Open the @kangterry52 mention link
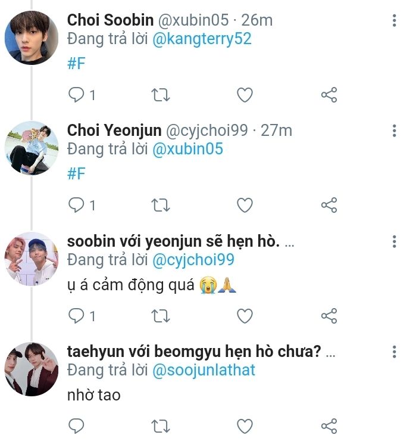The height and width of the screenshot is (441, 416). coord(202,39)
